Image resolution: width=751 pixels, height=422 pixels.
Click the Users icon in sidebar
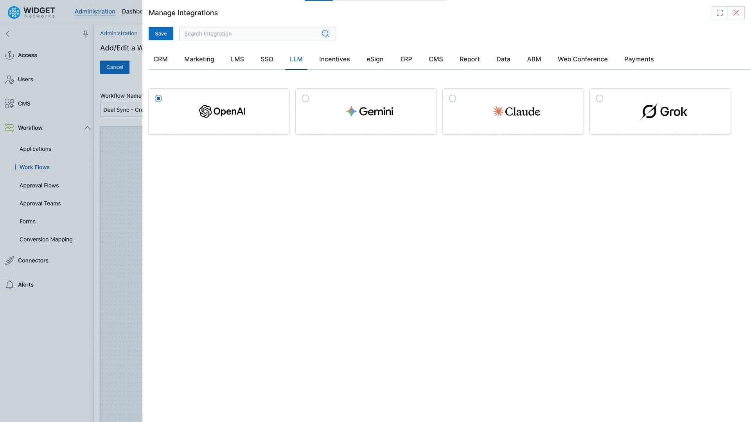pos(10,79)
